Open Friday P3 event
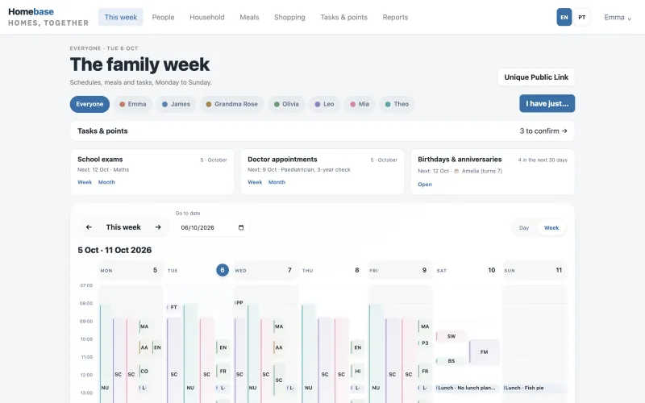 pos(425,343)
